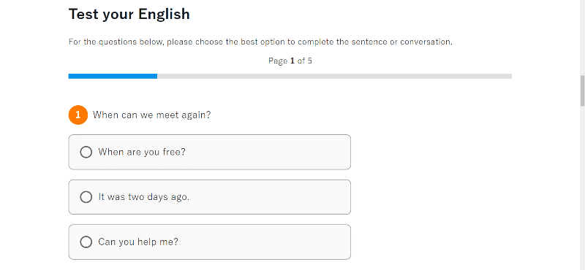Click the word 'English' in the page title
Viewport: 585px width, 270px height.
coord(164,15)
